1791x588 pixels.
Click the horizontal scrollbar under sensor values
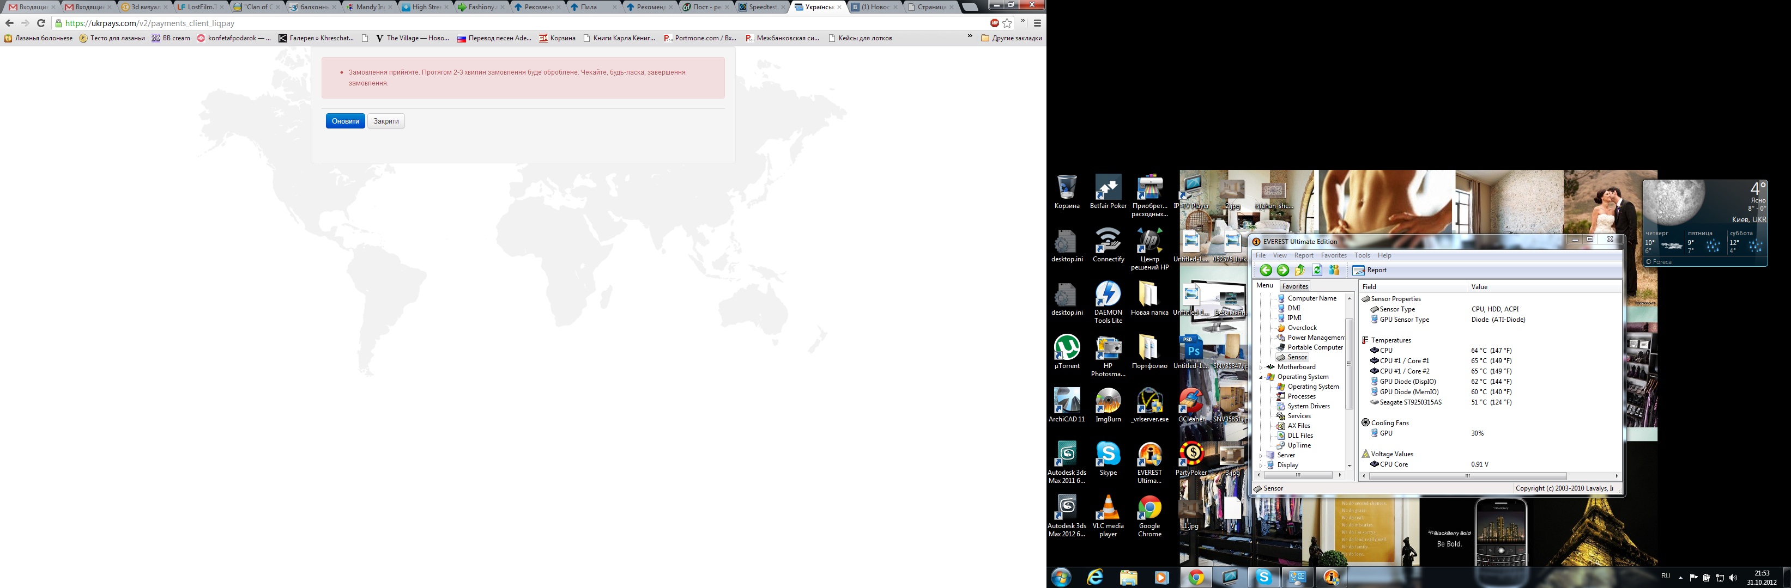(1467, 476)
